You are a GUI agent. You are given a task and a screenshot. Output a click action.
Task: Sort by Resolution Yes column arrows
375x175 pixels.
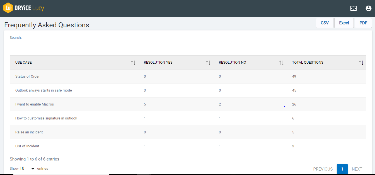[208, 63]
